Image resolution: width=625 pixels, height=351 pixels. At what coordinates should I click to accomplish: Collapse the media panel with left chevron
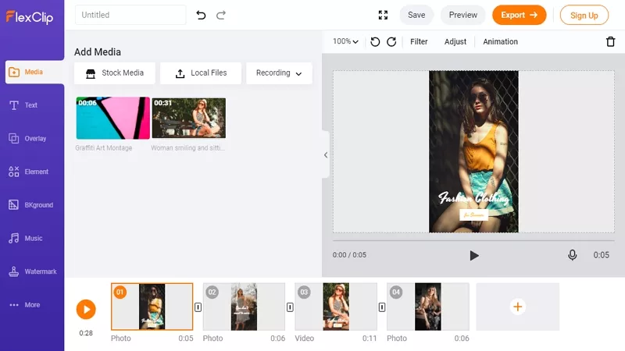tap(326, 154)
